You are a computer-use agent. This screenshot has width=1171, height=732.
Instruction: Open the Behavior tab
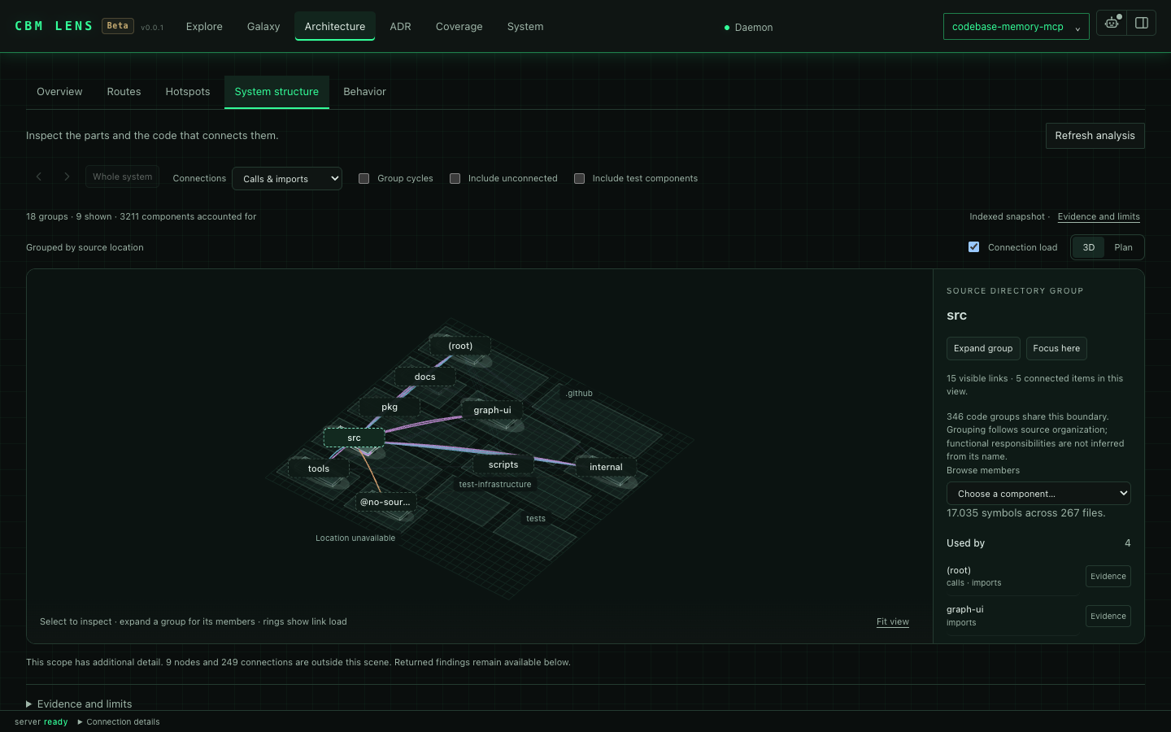(x=365, y=92)
